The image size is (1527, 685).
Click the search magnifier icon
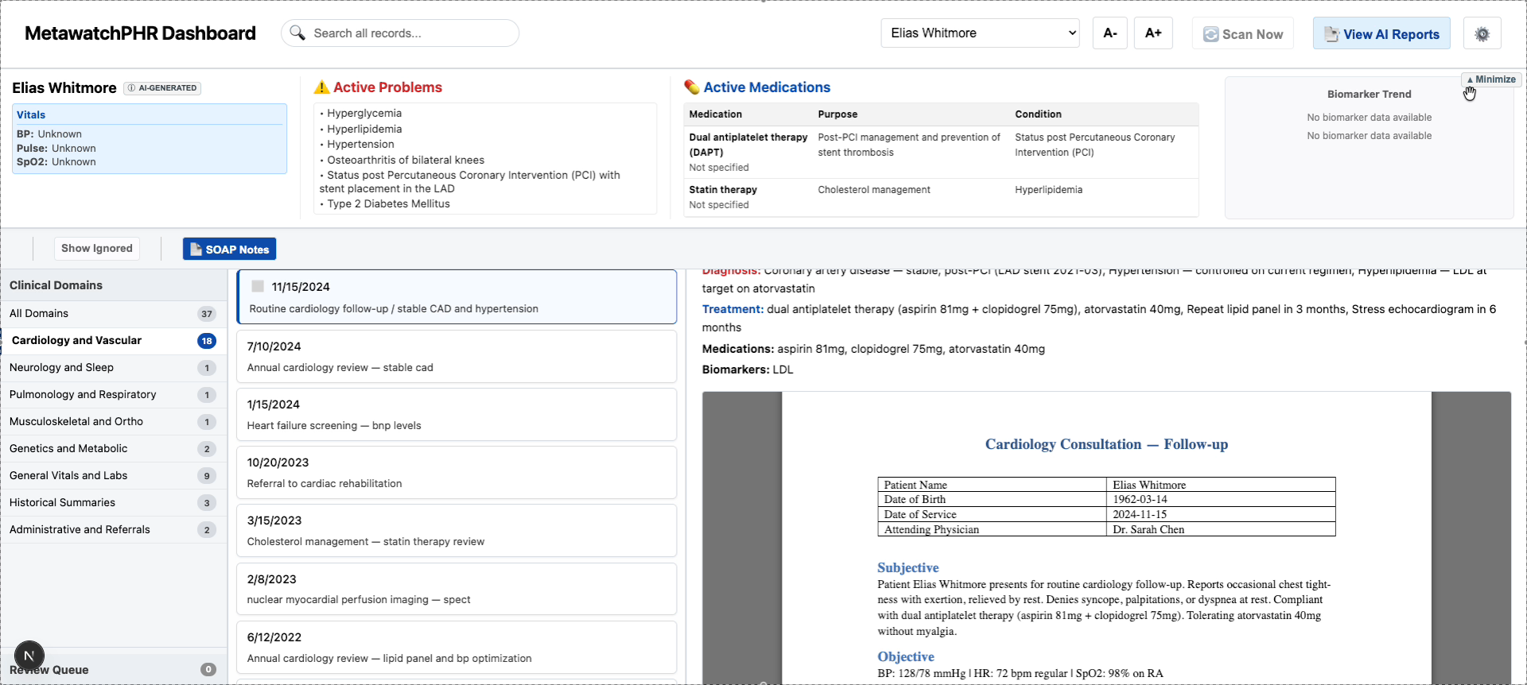(297, 33)
